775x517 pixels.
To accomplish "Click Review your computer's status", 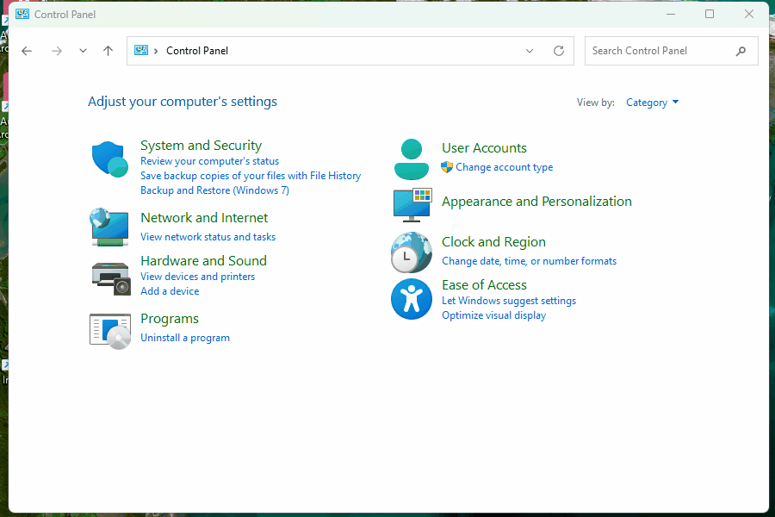I will tap(209, 161).
